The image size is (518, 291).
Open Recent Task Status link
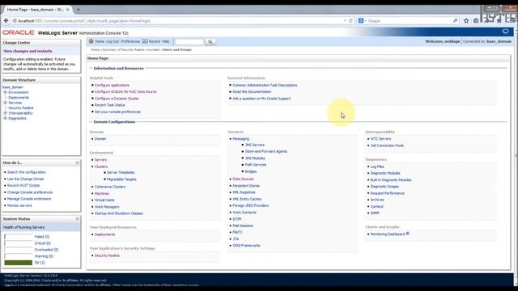tap(110, 105)
